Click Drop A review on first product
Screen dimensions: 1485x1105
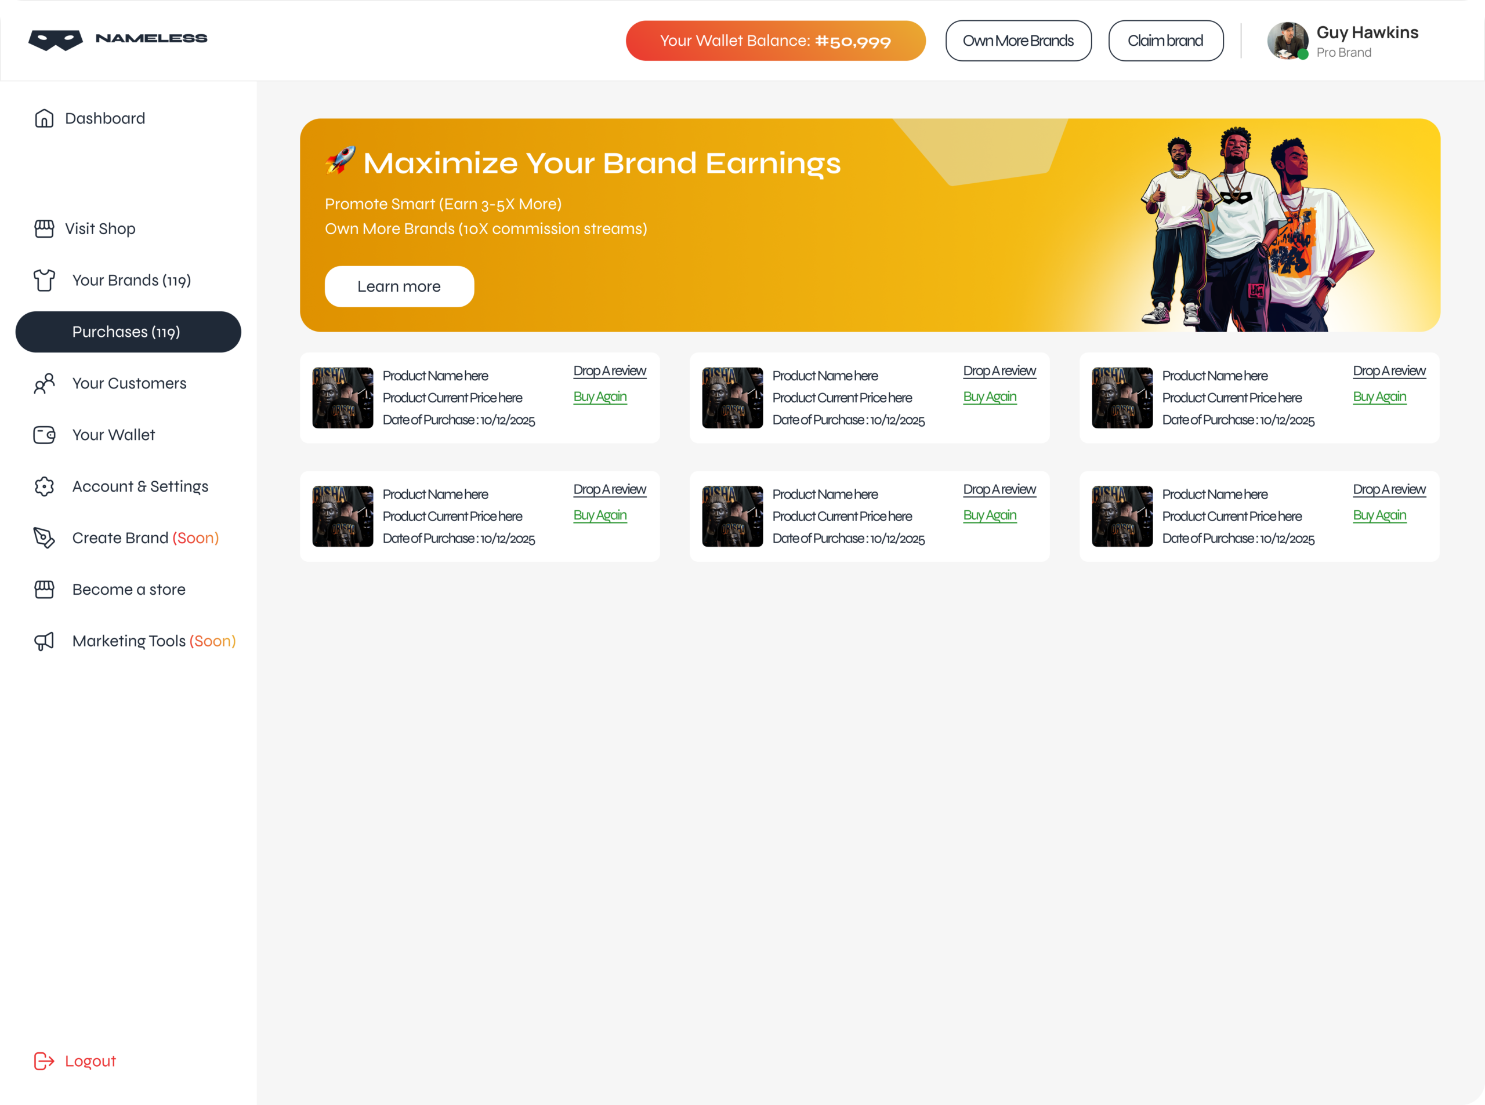pyautogui.click(x=609, y=370)
